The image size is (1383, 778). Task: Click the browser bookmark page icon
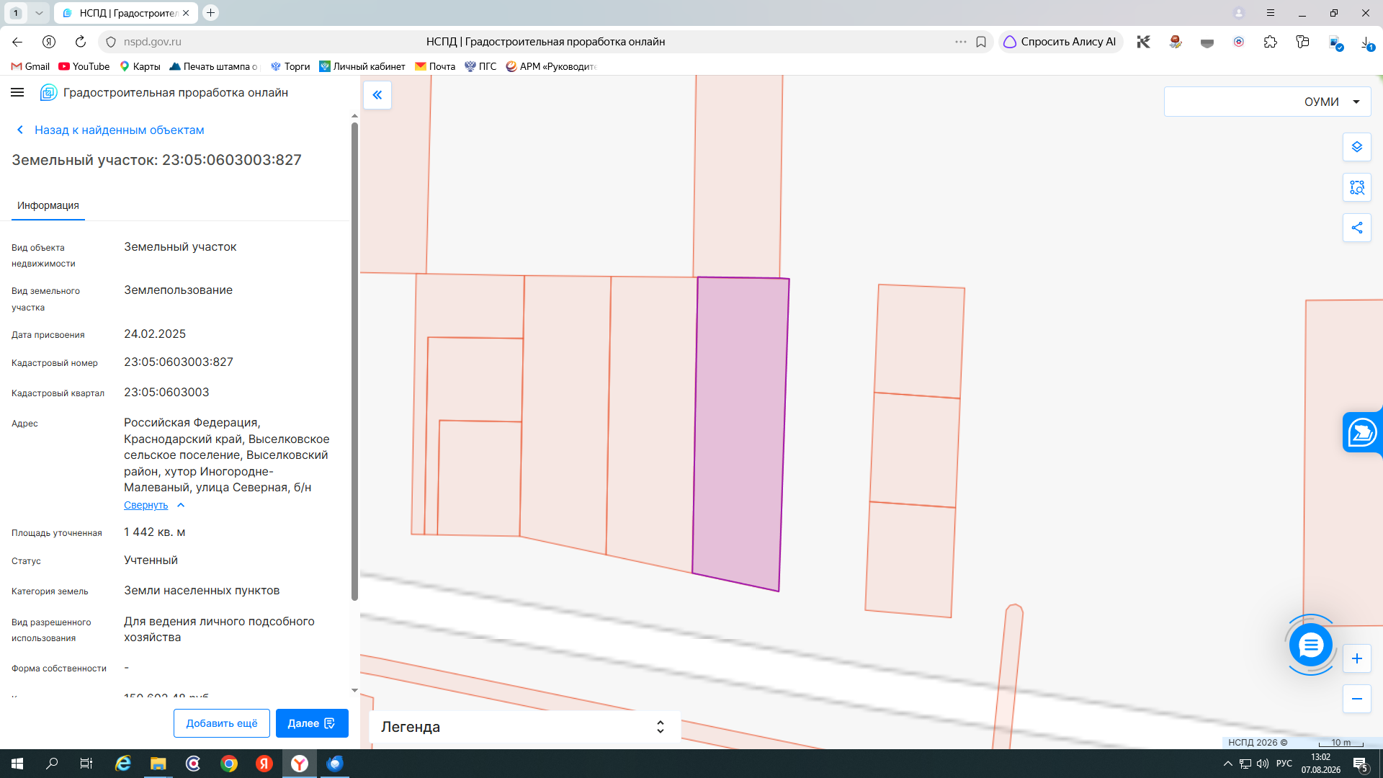(x=980, y=42)
